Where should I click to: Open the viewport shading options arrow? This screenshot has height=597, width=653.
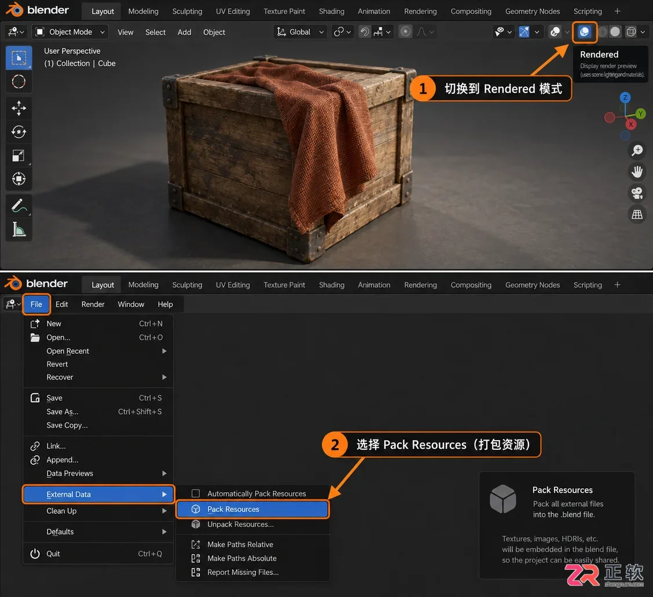(643, 32)
